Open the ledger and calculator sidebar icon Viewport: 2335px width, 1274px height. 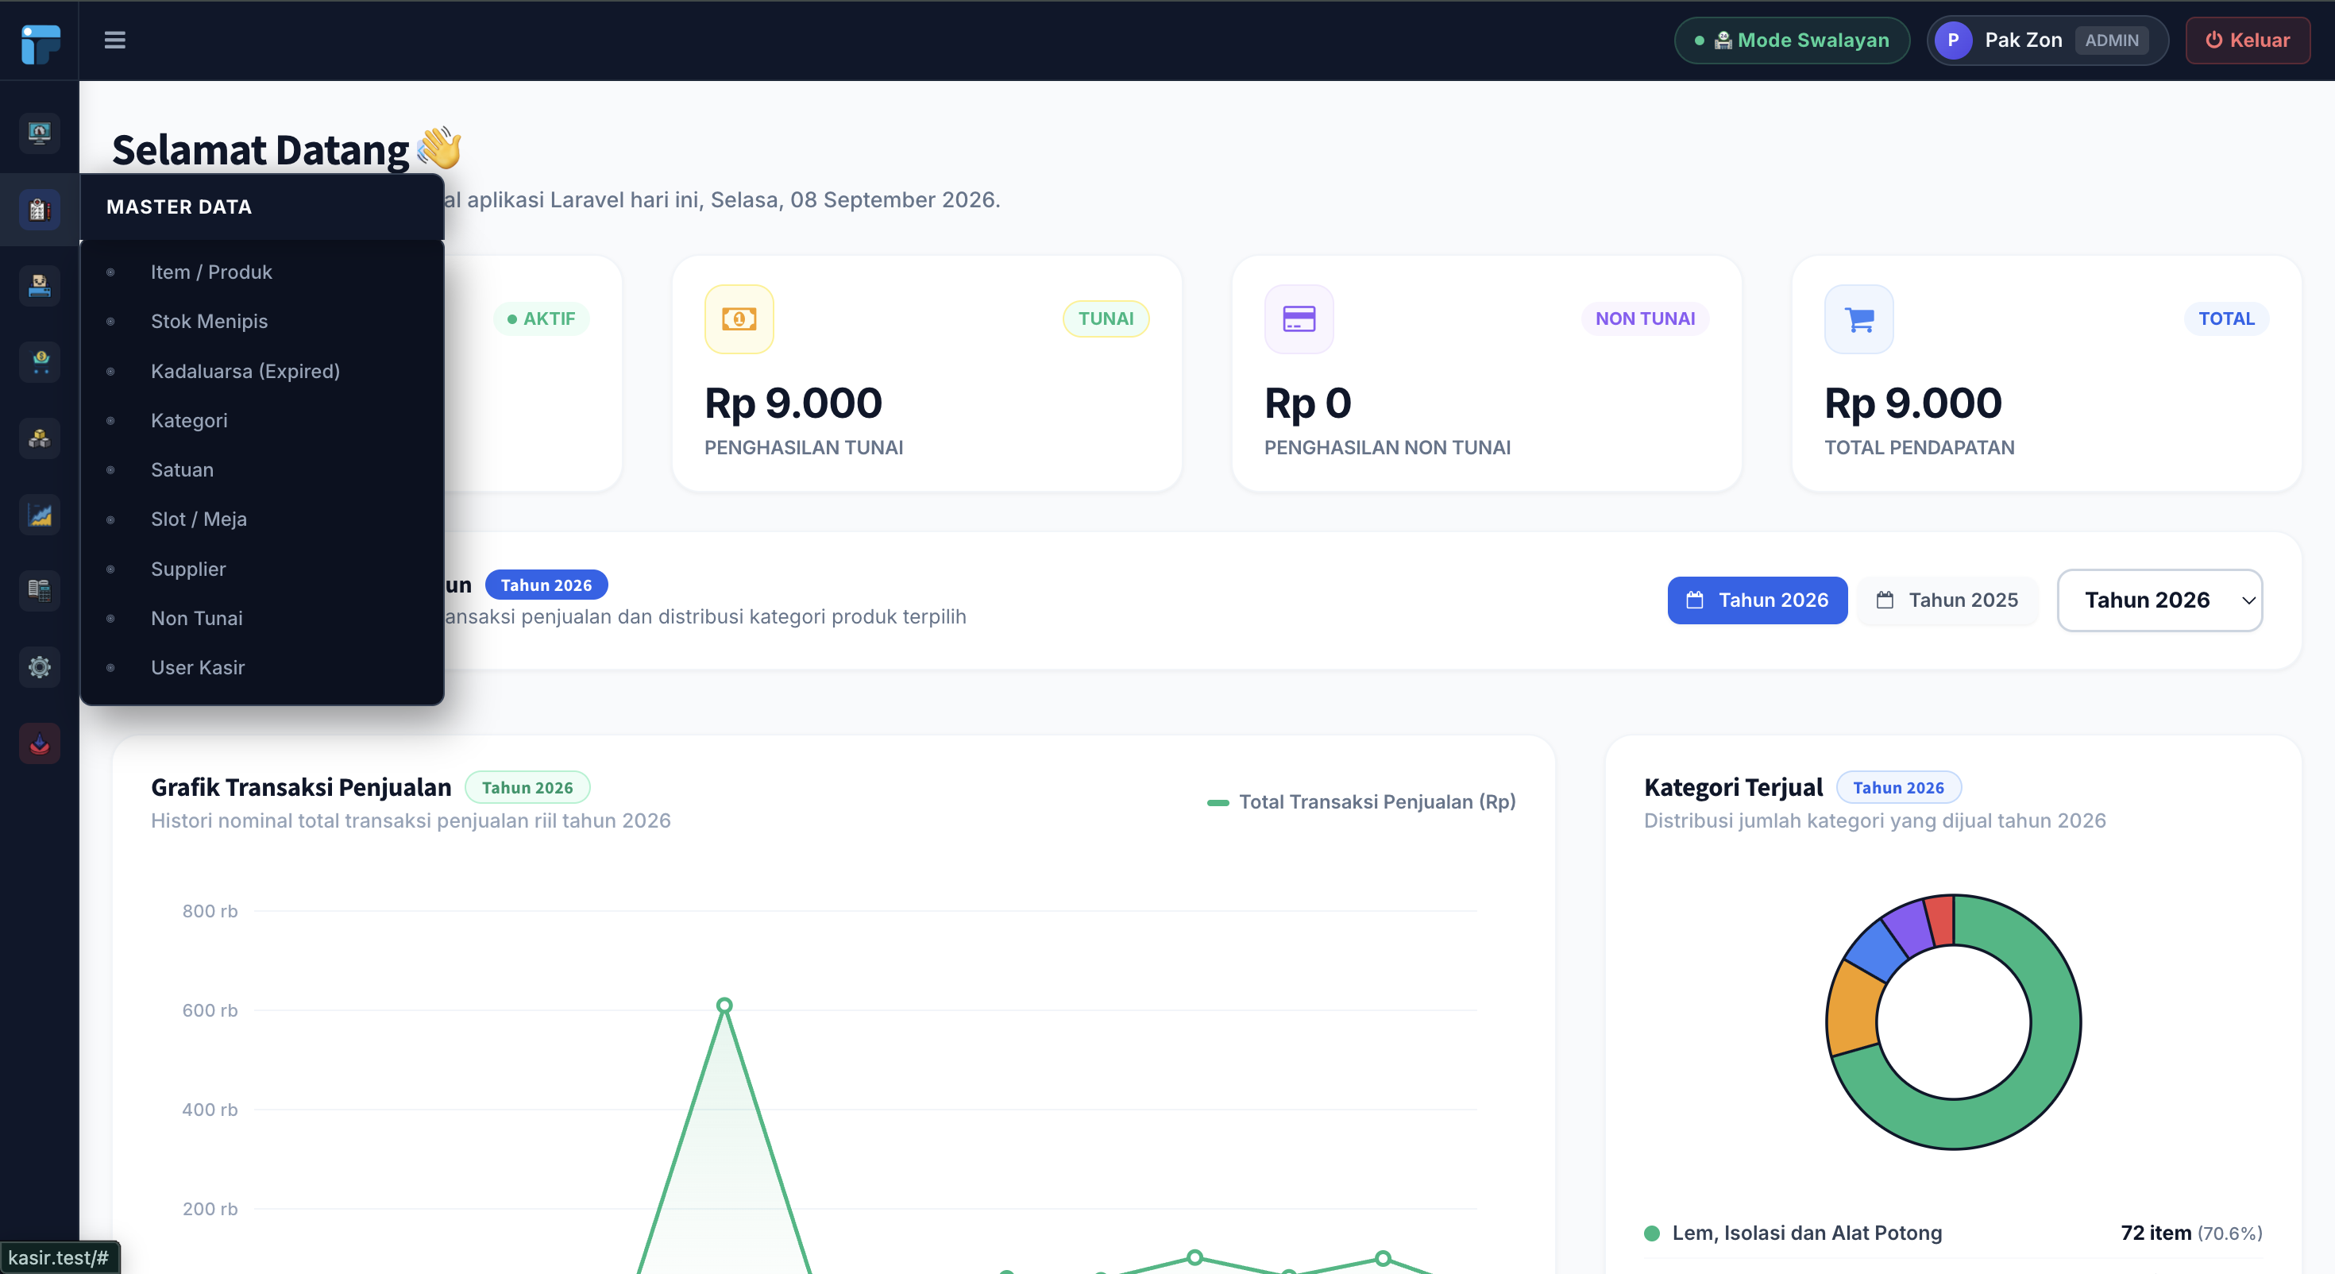39,590
